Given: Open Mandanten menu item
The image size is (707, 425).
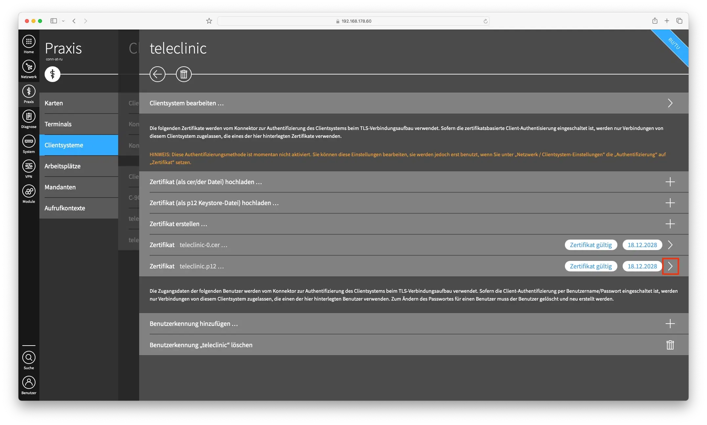Looking at the screenshot, I should click(x=79, y=187).
